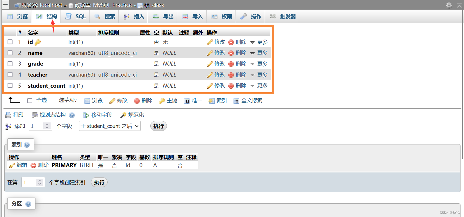The height and width of the screenshot is (217, 464).
Task: Toggle the 全选 select-all checkbox
Action: 30,101
